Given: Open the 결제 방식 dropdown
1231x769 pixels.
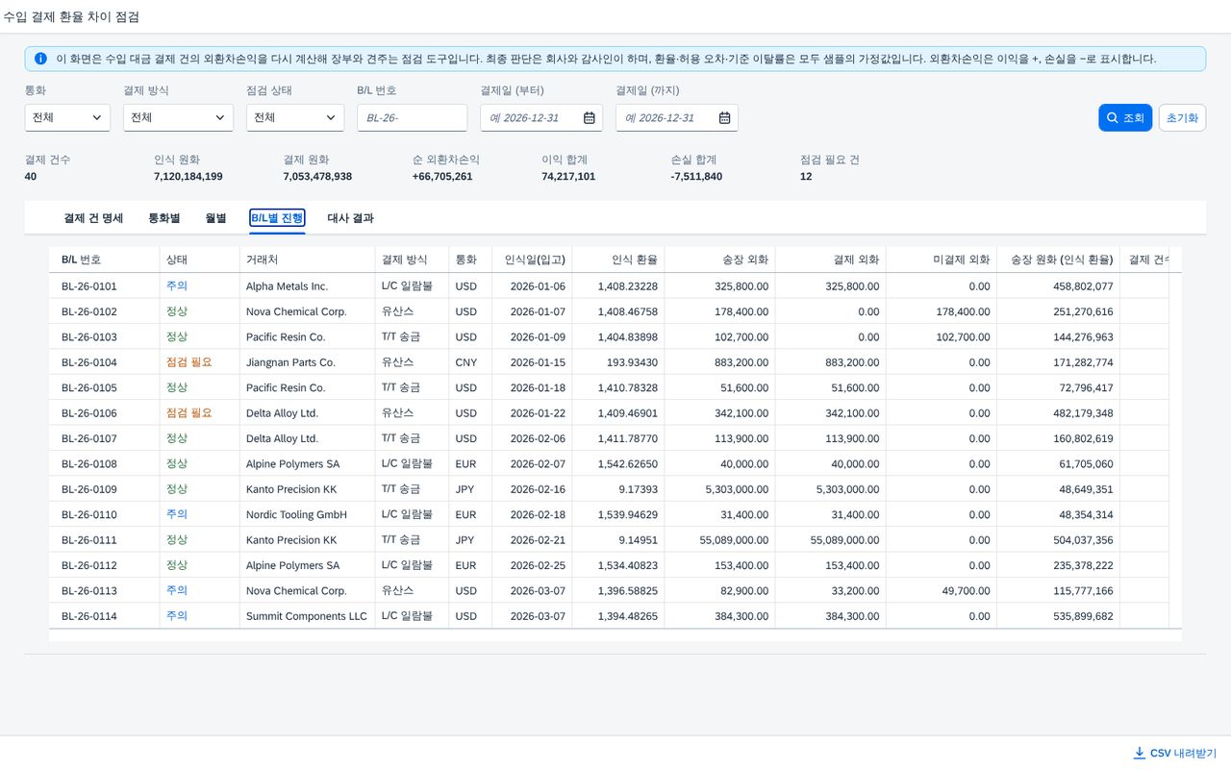Looking at the screenshot, I should pyautogui.click(x=178, y=118).
